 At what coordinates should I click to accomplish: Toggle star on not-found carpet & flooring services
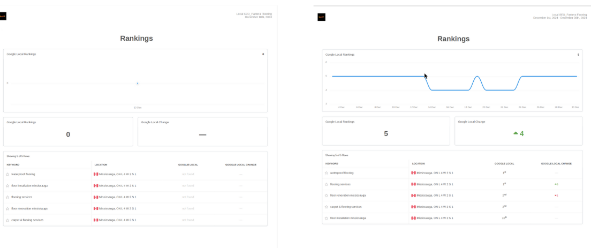tap(8, 220)
